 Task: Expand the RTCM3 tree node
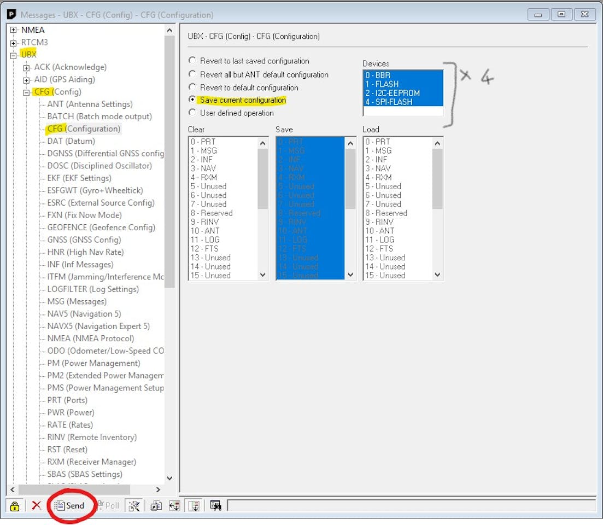(x=13, y=43)
